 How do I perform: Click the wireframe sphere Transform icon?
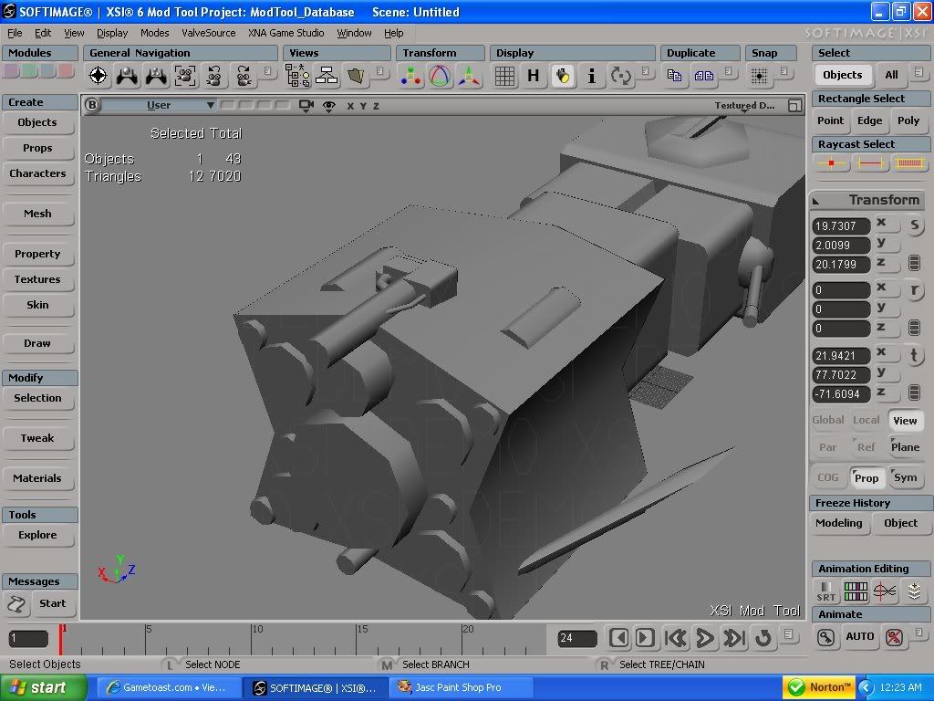[440, 76]
